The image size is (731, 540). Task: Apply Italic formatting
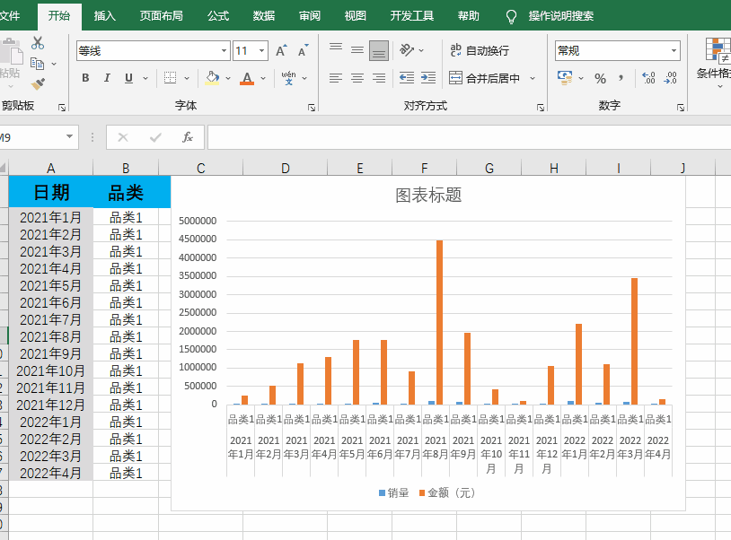tap(107, 78)
